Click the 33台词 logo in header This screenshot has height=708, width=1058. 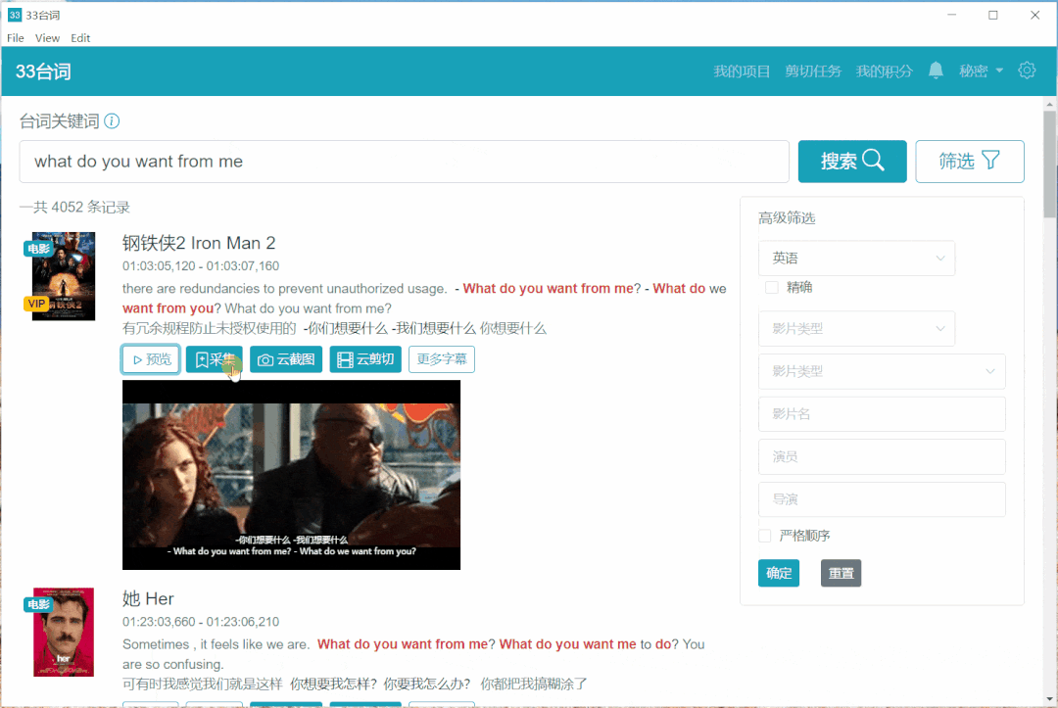[x=43, y=71]
